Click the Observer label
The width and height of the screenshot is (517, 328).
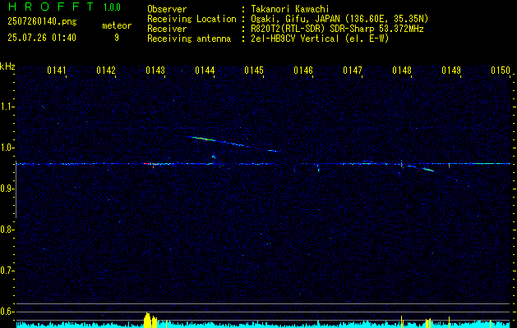(x=167, y=9)
